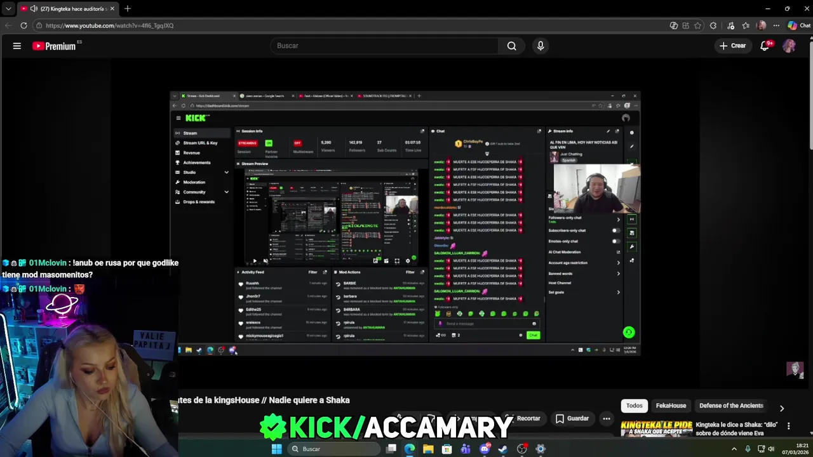Reload the page with the refresh icon
This screenshot has height=457, width=813.
[x=24, y=25]
